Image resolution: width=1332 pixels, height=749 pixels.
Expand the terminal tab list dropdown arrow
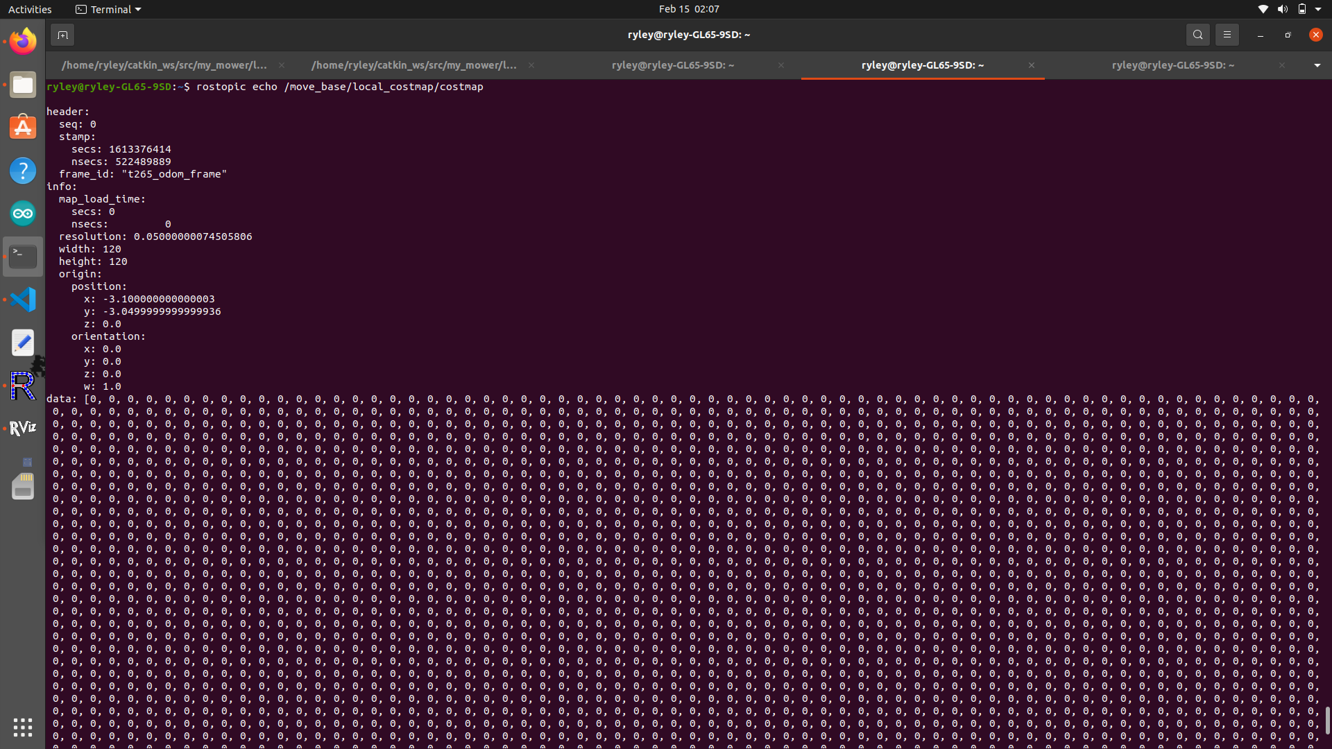1317,65
